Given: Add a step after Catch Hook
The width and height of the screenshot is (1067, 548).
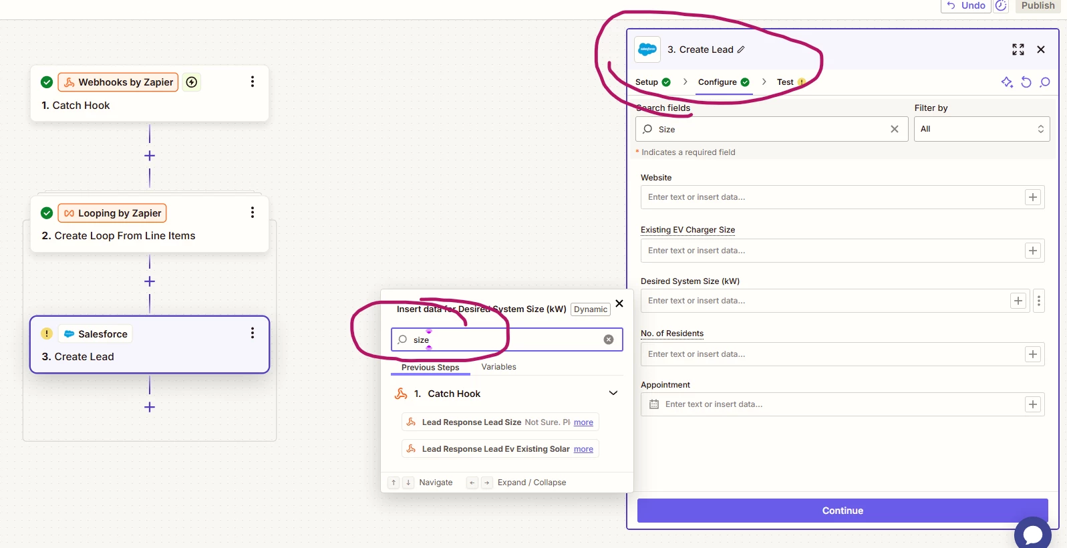Looking at the screenshot, I should click(150, 156).
